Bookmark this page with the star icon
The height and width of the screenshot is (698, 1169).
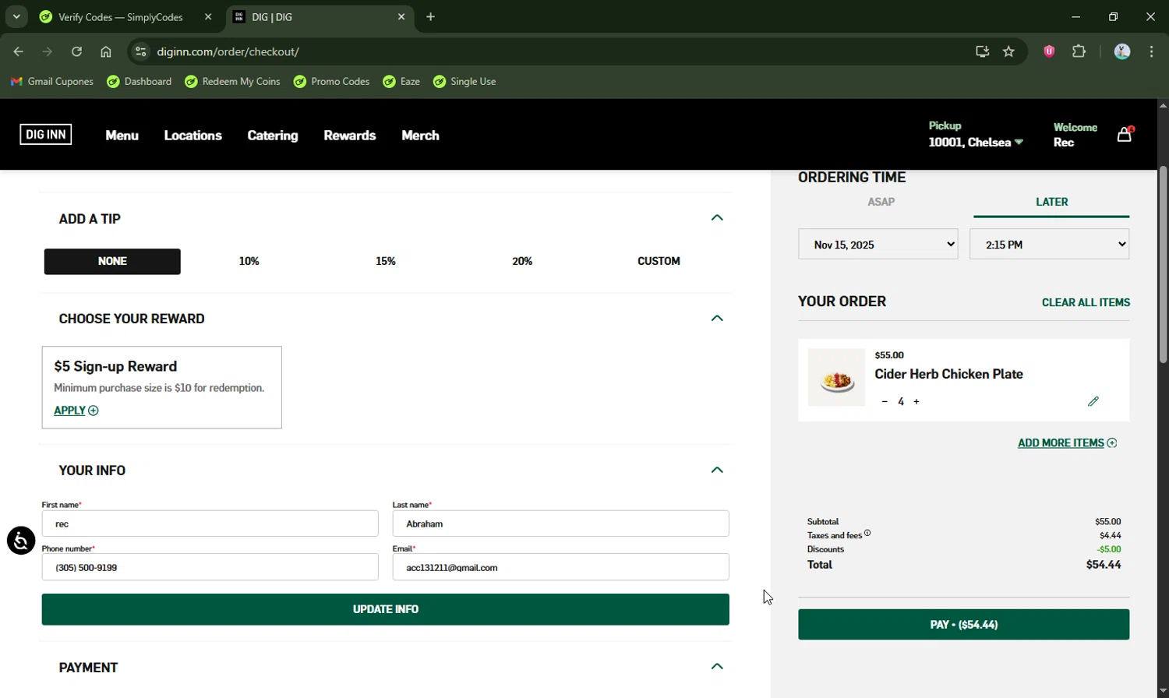[1008, 51]
